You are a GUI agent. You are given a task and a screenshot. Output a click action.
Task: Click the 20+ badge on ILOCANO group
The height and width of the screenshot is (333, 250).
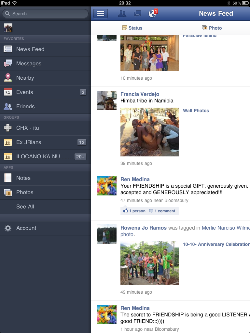(x=80, y=157)
